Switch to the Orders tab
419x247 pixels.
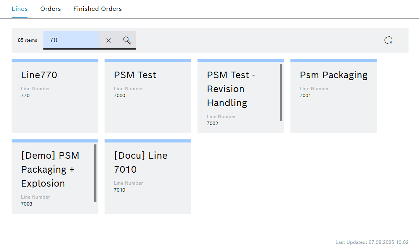coord(50,9)
